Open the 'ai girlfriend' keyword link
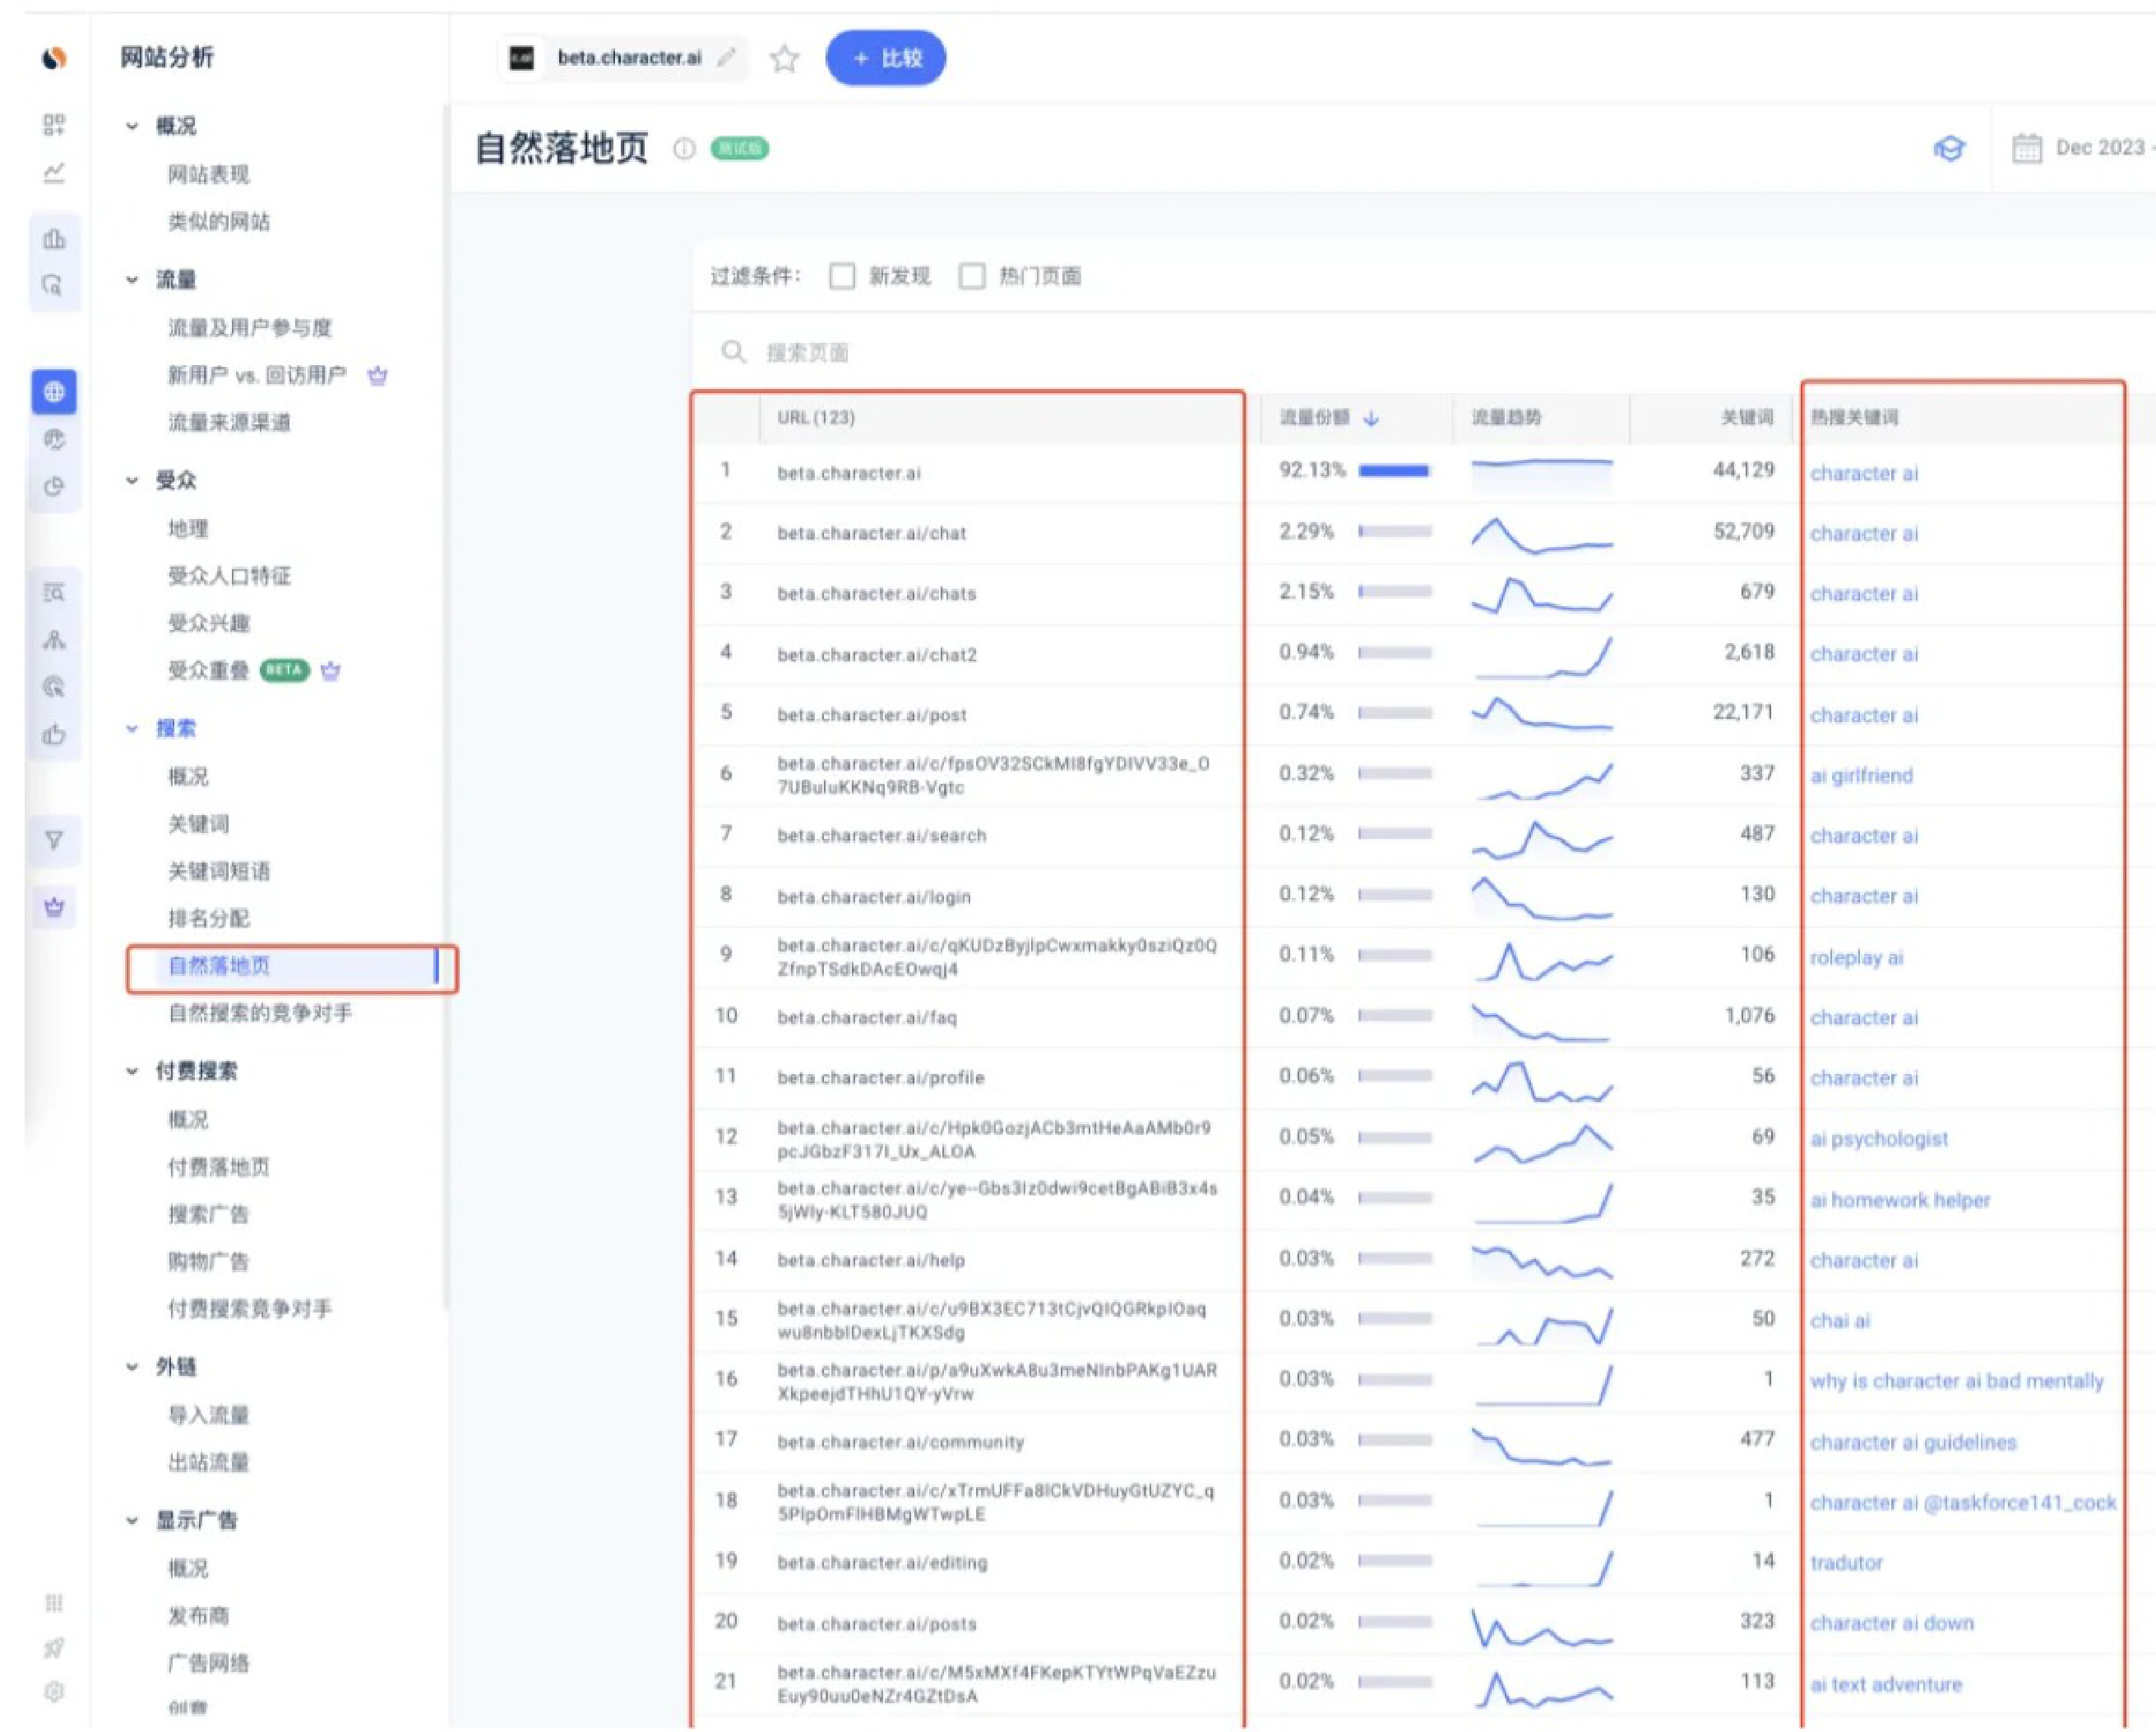Viewport: 2156px width, 1732px height. pyautogui.click(x=1861, y=776)
